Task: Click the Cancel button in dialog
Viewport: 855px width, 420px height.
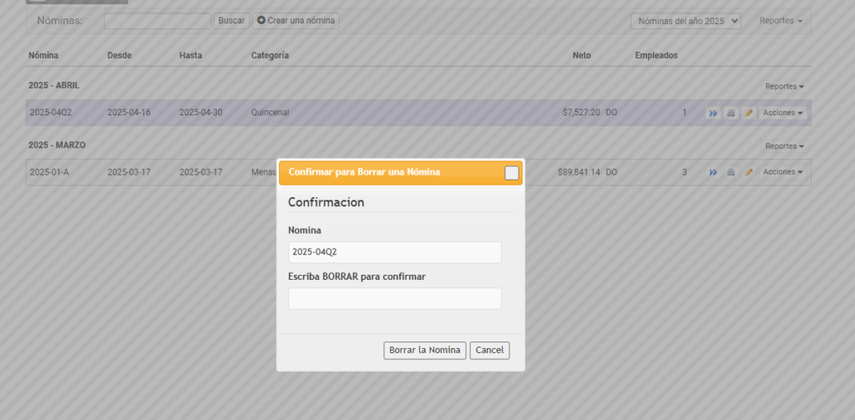Action: point(489,351)
